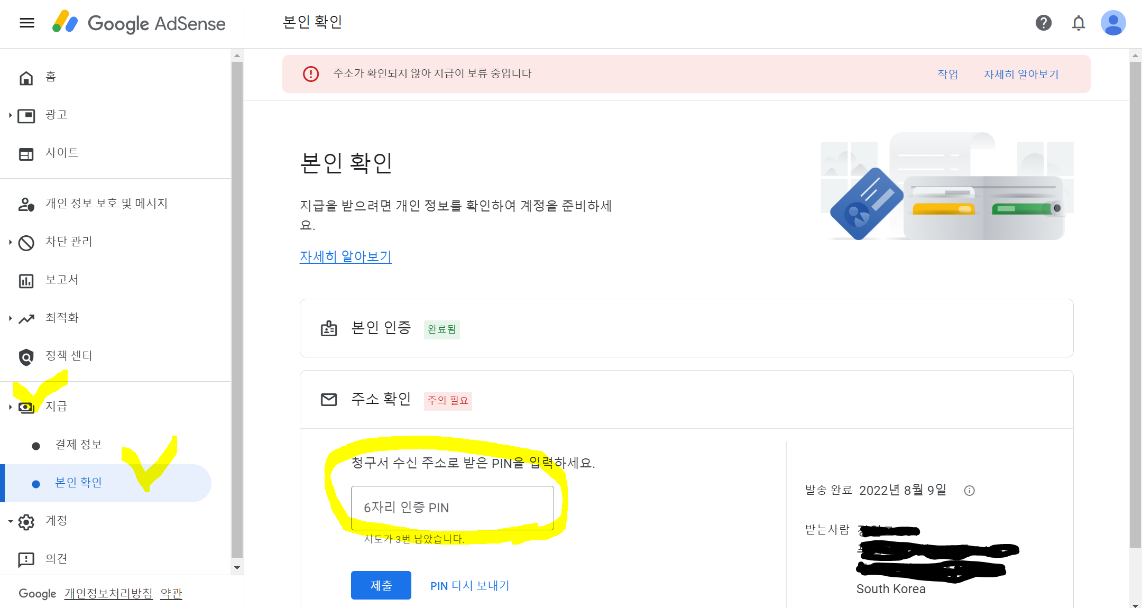Click the Google AdSense logo
Image resolution: width=1142 pixels, height=608 pixels.
coord(140,23)
